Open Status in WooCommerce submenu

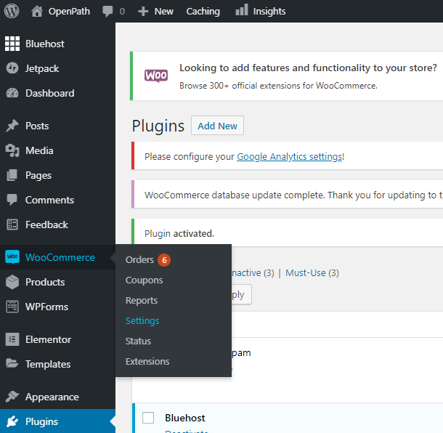138,341
